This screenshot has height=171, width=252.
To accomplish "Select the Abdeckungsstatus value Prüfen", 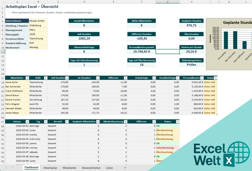I will pyautogui.click(x=191, y=65).
